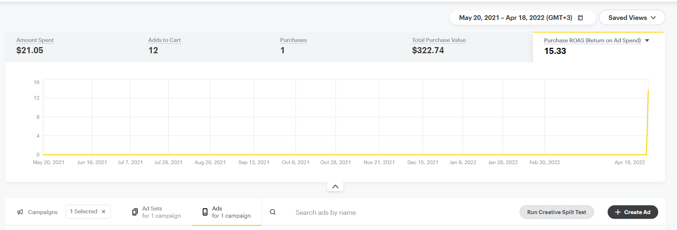The image size is (677, 230).
Task: Select the Ads for 1 campaign tab
Action: point(231,212)
